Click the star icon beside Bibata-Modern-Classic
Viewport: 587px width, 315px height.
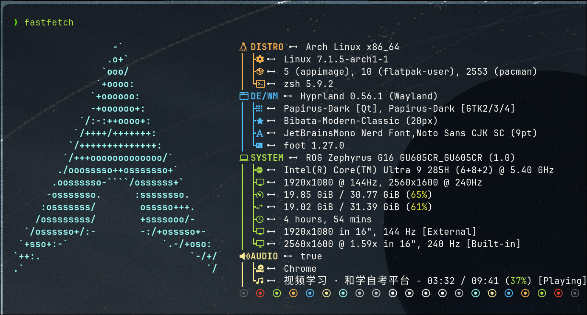(260, 121)
